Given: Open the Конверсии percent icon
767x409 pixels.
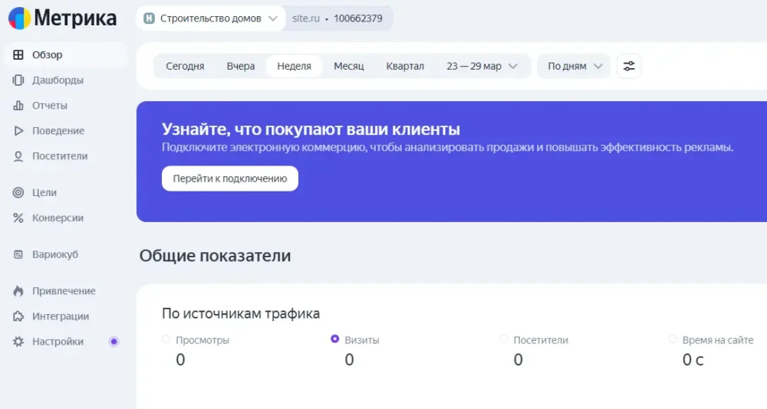Looking at the screenshot, I should 18,218.
